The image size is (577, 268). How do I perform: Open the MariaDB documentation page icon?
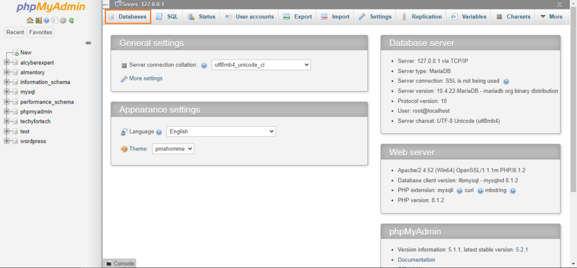click(x=55, y=21)
